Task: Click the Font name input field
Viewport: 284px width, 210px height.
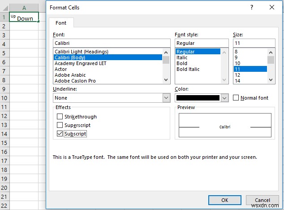Action: pyautogui.click(x=111, y=43)
